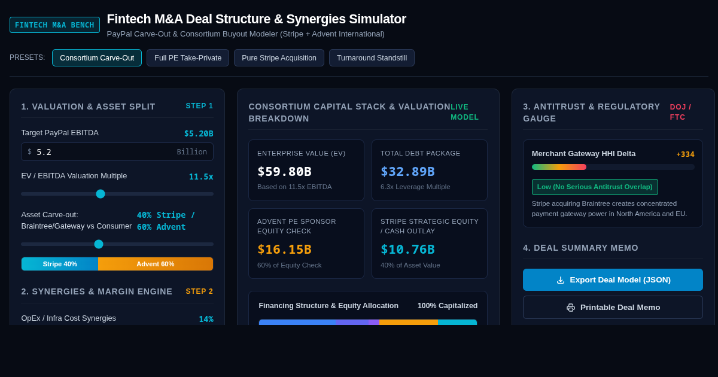This screenshot has height=377, width=718.
Task: Click the FINTECH M&A BENCH badge
Action: [54, 25]
